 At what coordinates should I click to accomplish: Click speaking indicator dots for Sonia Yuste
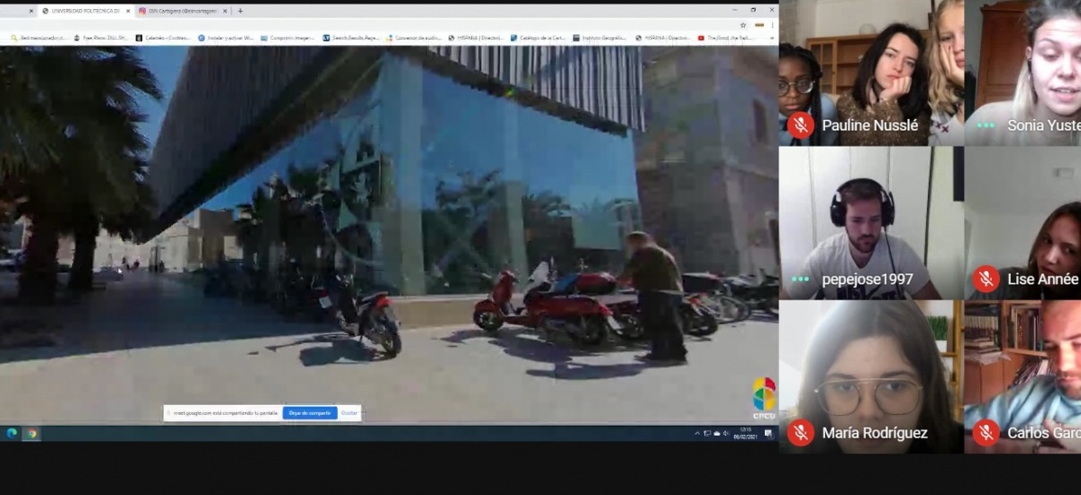click(x=986, y=125)
